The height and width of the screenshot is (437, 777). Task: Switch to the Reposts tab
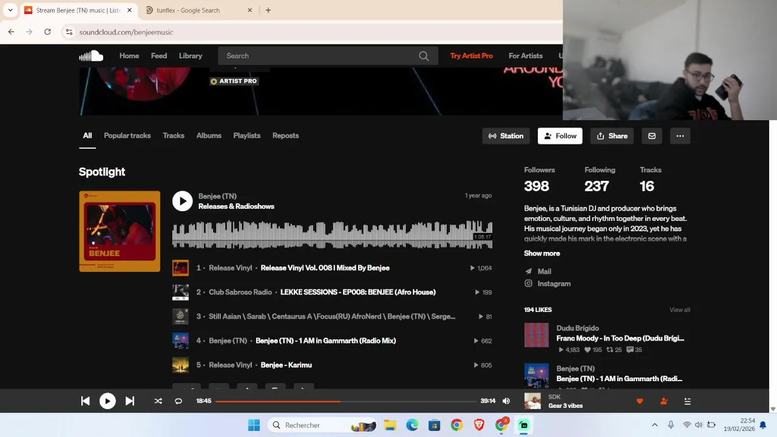click(x=286, y=135)
